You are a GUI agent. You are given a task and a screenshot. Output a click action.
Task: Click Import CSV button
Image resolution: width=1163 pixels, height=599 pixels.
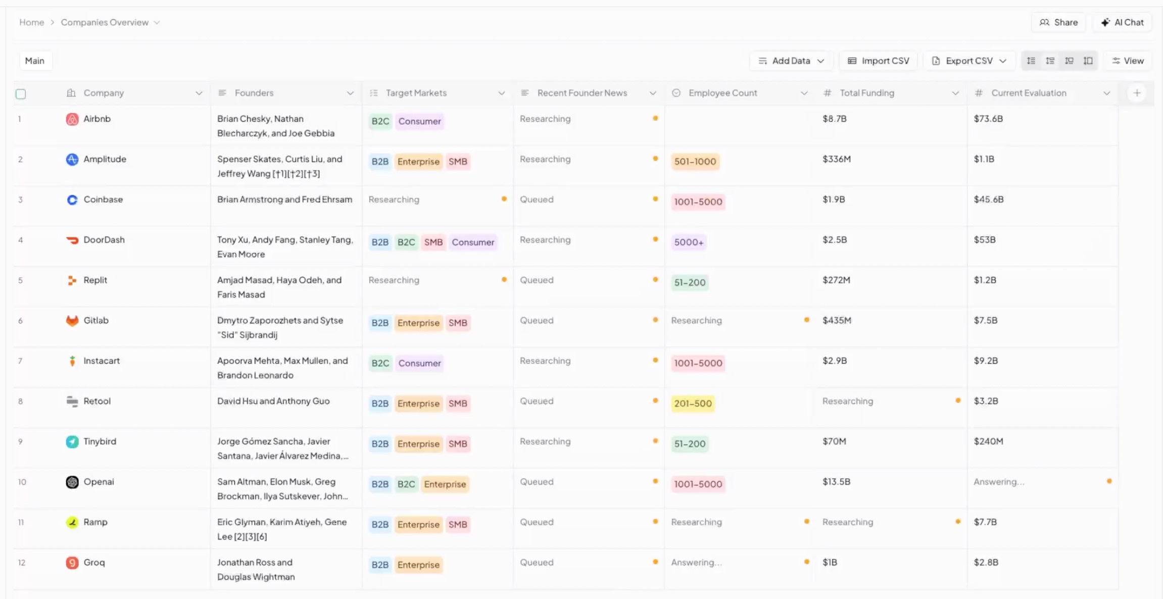878,61
